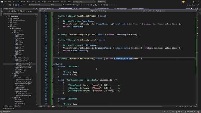Viewport: 201px width, 113px height.
Task: Open the File menu
Action: click(6, 2)
